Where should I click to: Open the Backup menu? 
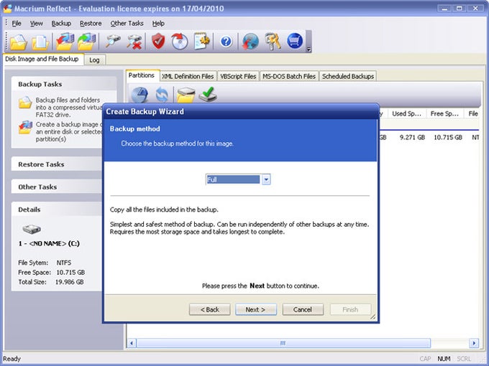click(x=61, y=24)
